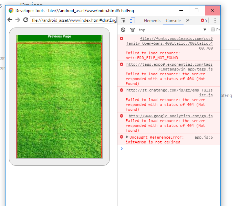Open the app.js:6 source link
The width and height of the screenshot is (240, 206).
point(204,137)
